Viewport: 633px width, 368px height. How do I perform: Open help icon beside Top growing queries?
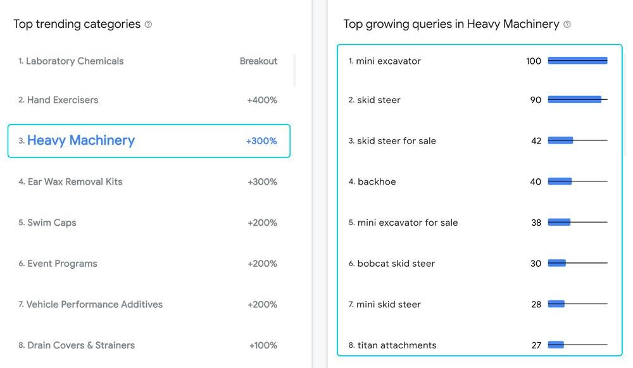(x=567, y=24)
